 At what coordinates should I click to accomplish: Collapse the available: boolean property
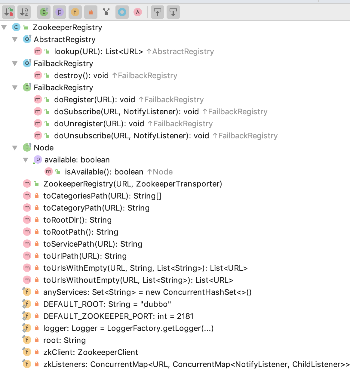pyautogui.click(x=26, y=160)
